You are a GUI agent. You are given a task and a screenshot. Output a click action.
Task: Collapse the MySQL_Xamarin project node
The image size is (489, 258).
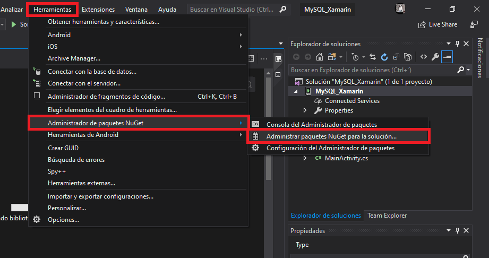tap(296, 91)
